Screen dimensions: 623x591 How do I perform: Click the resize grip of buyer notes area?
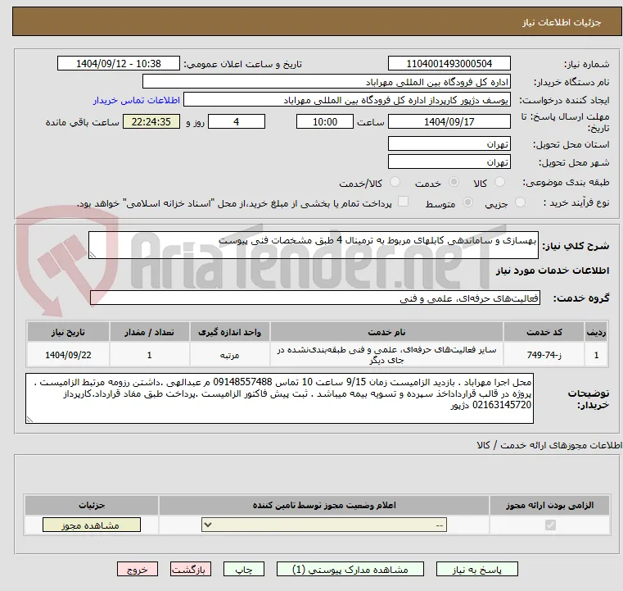(x=29, y=419)
